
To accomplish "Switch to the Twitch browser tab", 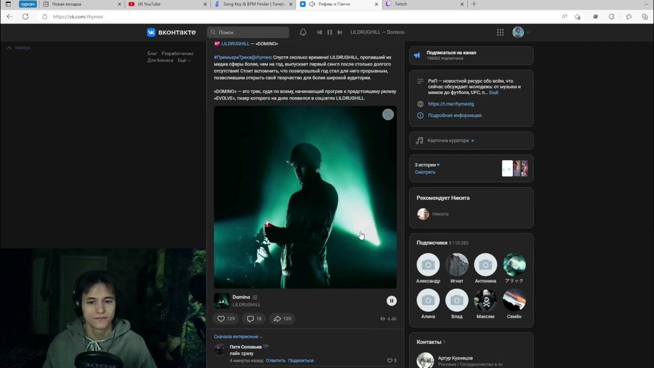I will (x=424, y=4).
